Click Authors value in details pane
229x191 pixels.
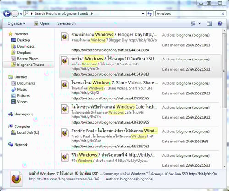point(137,179)
